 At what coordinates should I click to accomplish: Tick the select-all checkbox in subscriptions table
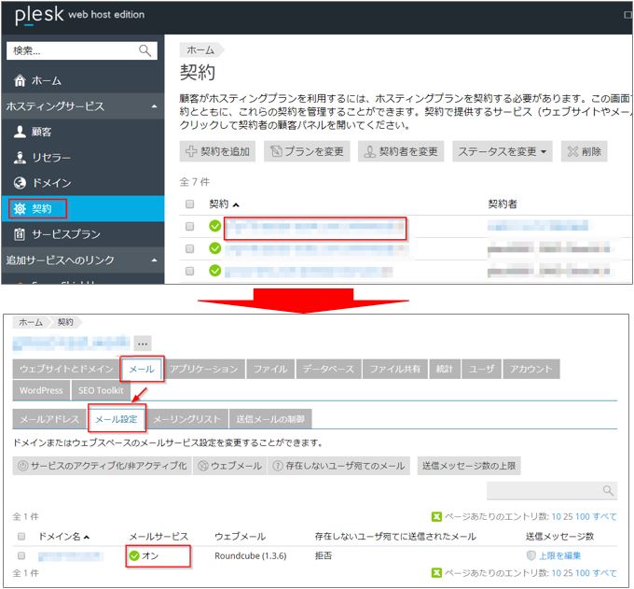click(189, 203)
